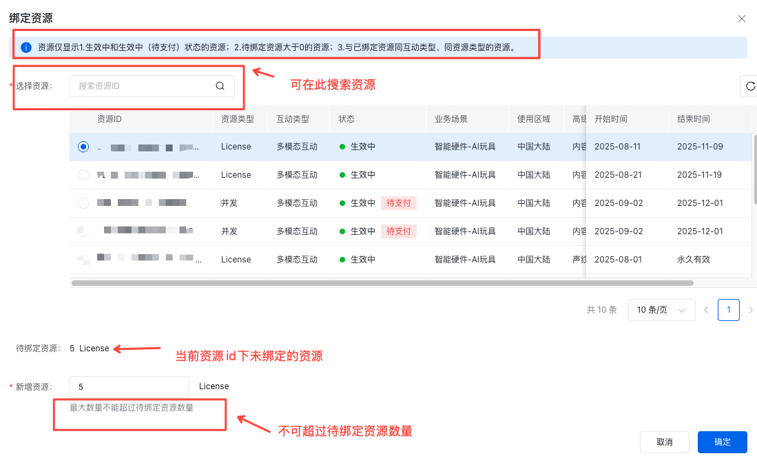Select radio for first 并发 row ending 2025-12-01
The image size is (757, 467).
tap(83, 203)
